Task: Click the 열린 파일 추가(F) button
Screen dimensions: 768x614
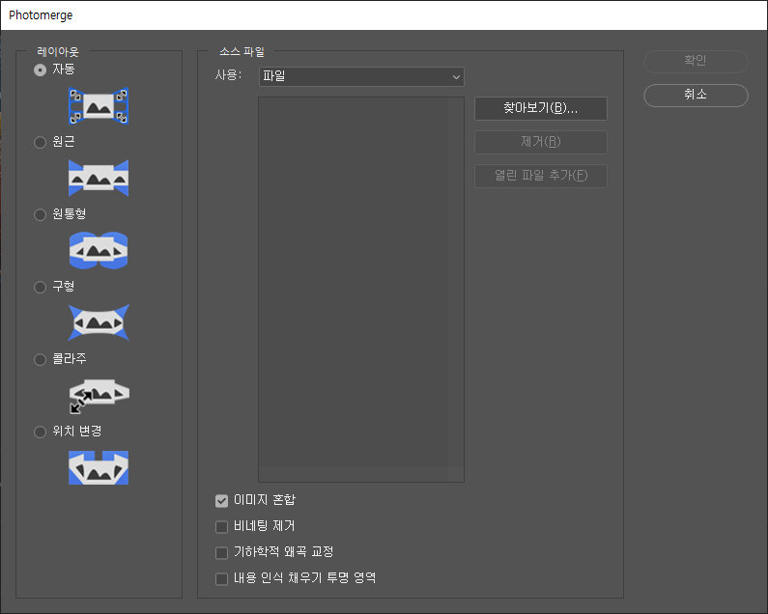Action: [541, 176]
